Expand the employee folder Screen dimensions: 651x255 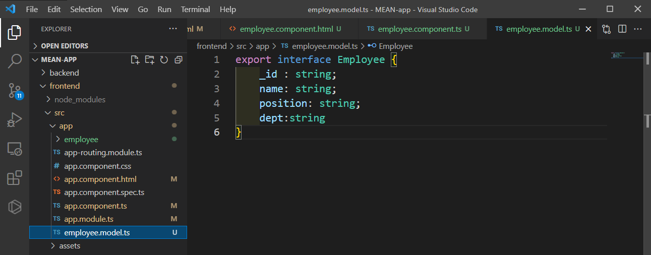[x=108, y=139]
